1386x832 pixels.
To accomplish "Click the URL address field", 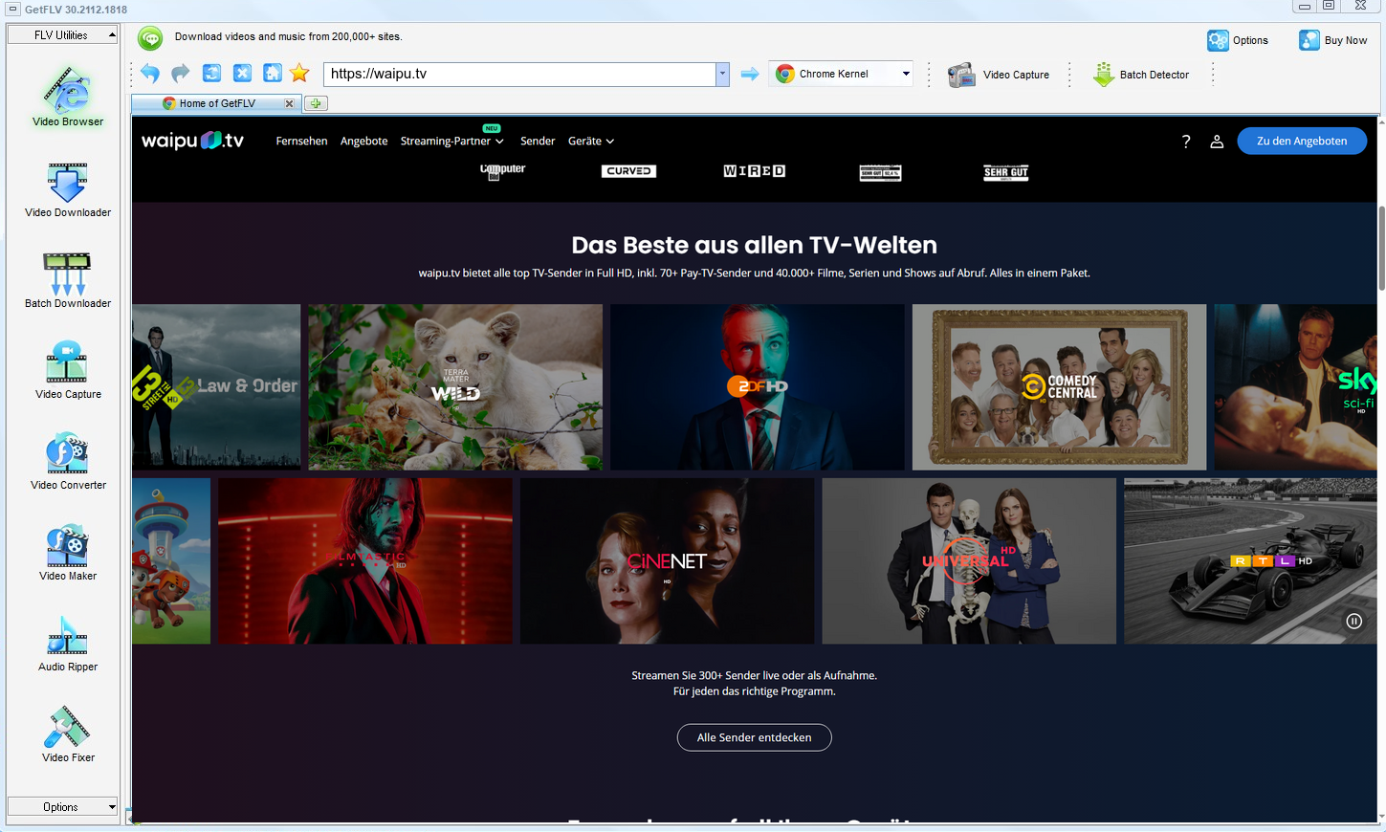I will click(x=519, y=74).
